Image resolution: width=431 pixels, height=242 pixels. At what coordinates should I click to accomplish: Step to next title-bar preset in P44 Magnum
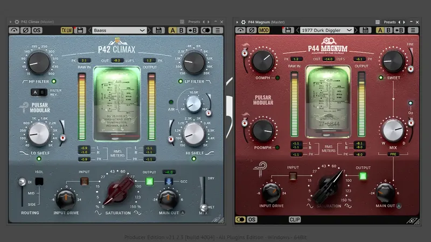click(404, 22)
